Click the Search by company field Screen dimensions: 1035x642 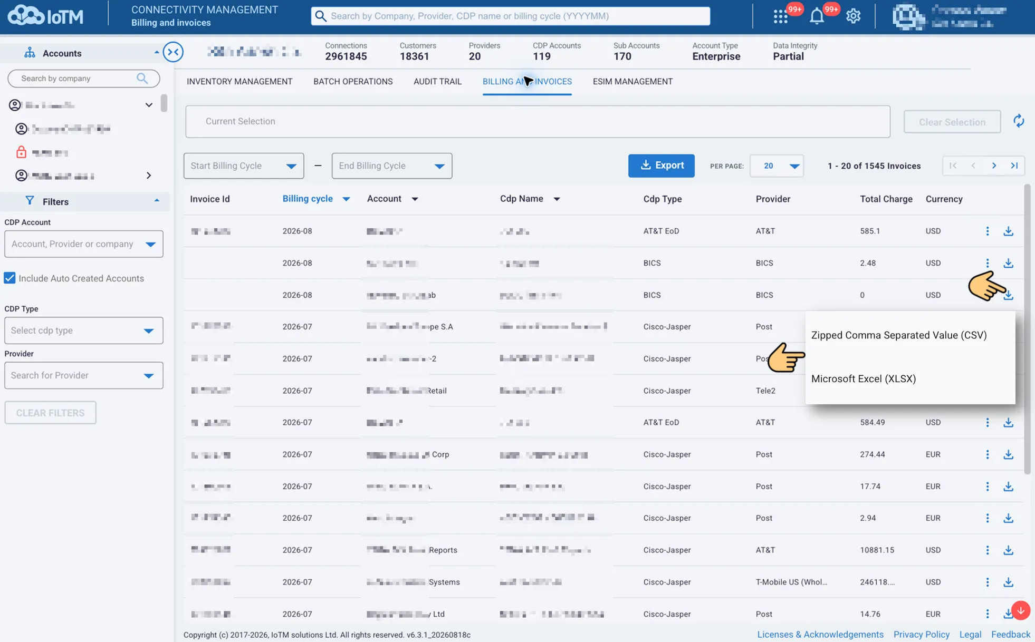tap(83, 79)
